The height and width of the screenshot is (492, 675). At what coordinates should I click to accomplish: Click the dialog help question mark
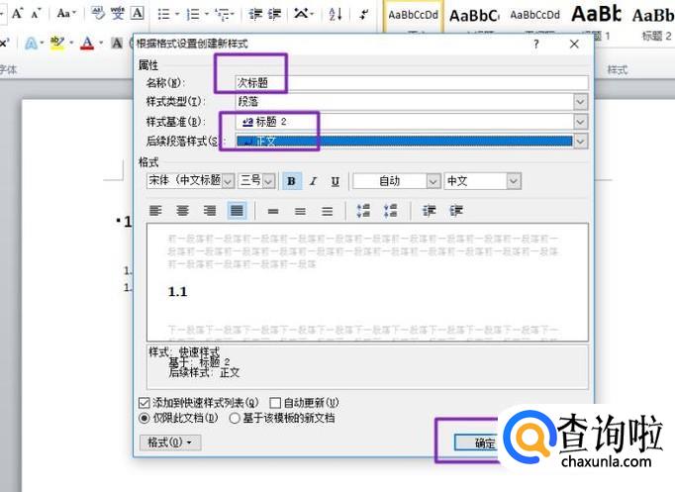[536, 45]
